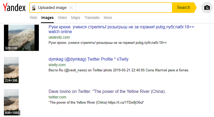Open the 224×398 river thumbnail

[11, 70]
